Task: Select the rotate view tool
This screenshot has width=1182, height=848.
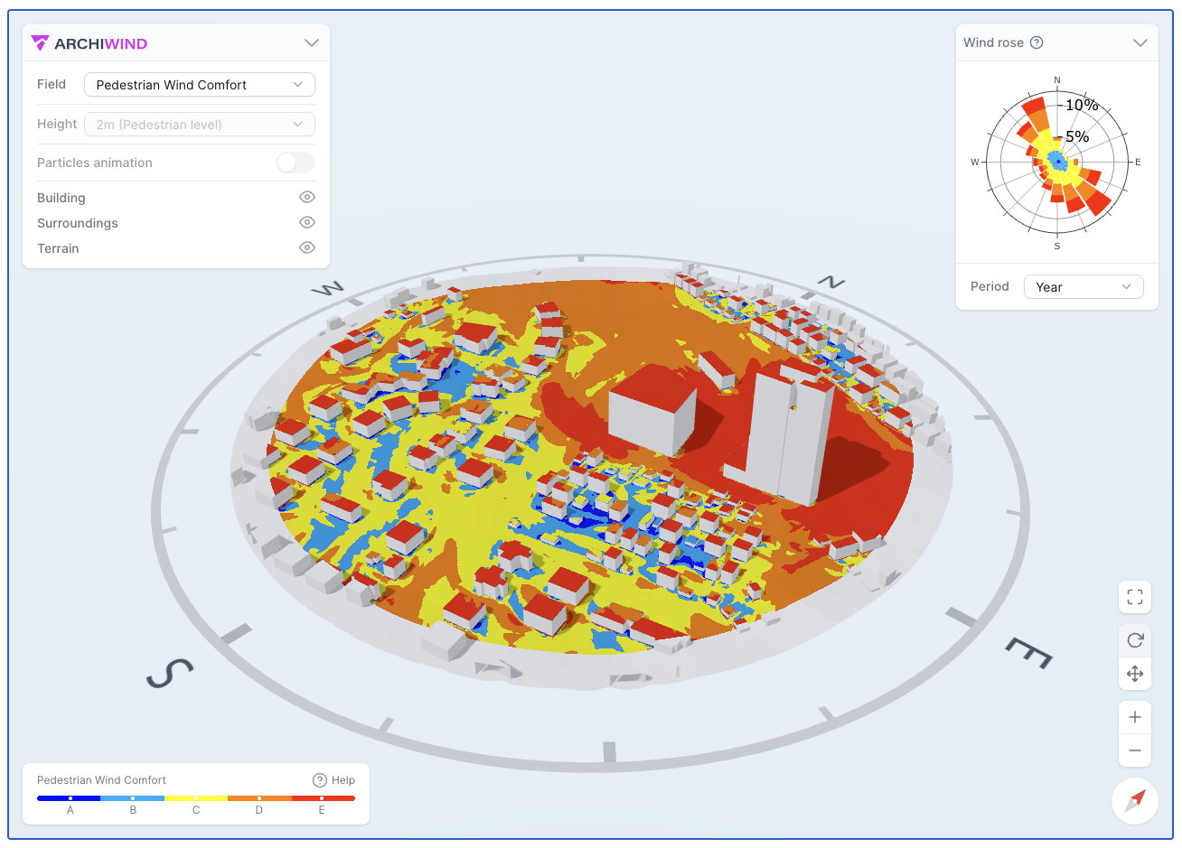Action: (1135, 639)
